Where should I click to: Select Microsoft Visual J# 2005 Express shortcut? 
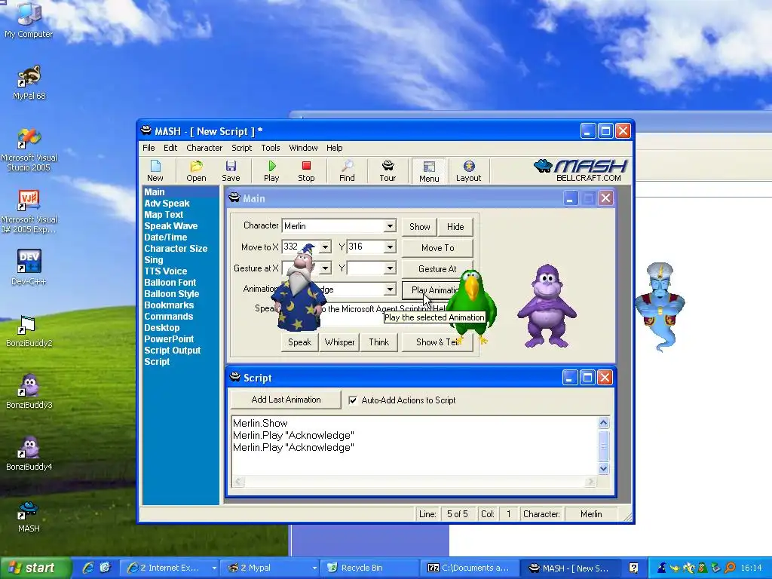(29, 212)
